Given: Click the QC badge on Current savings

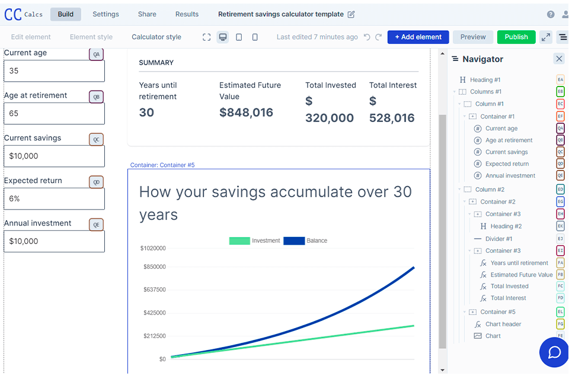Looking at the screenshot, I should tap(97, 140).
